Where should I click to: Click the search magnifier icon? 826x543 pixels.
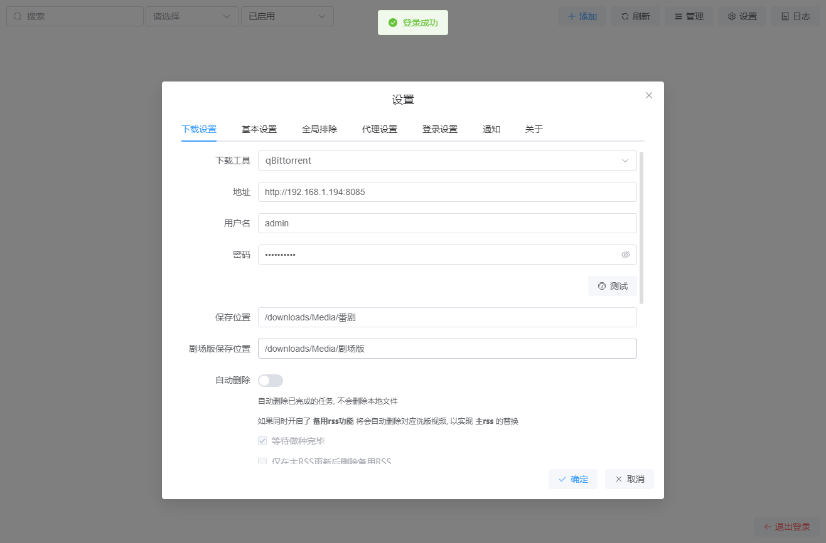(18, 16)
